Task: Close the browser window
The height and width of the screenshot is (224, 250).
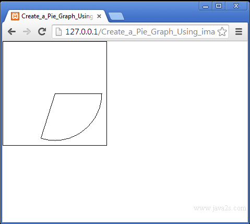Action: click(236, 6)
